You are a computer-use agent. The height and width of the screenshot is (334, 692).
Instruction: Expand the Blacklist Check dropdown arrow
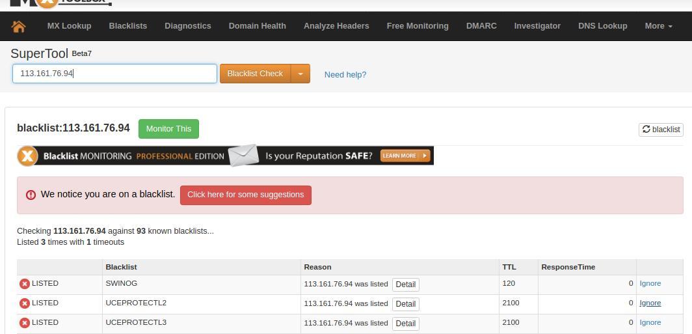pyautogui.click(x=300, y=74)
